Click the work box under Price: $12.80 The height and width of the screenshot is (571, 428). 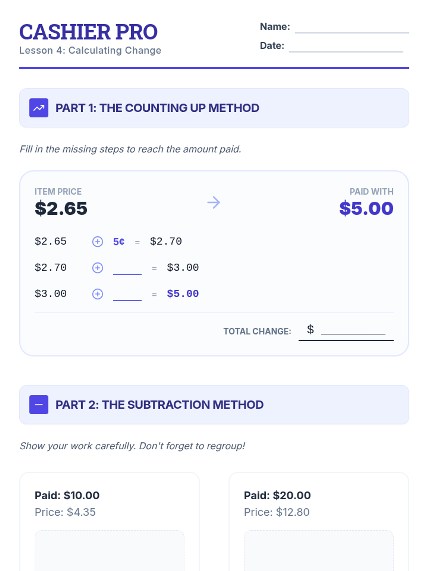tap(319, 551)
